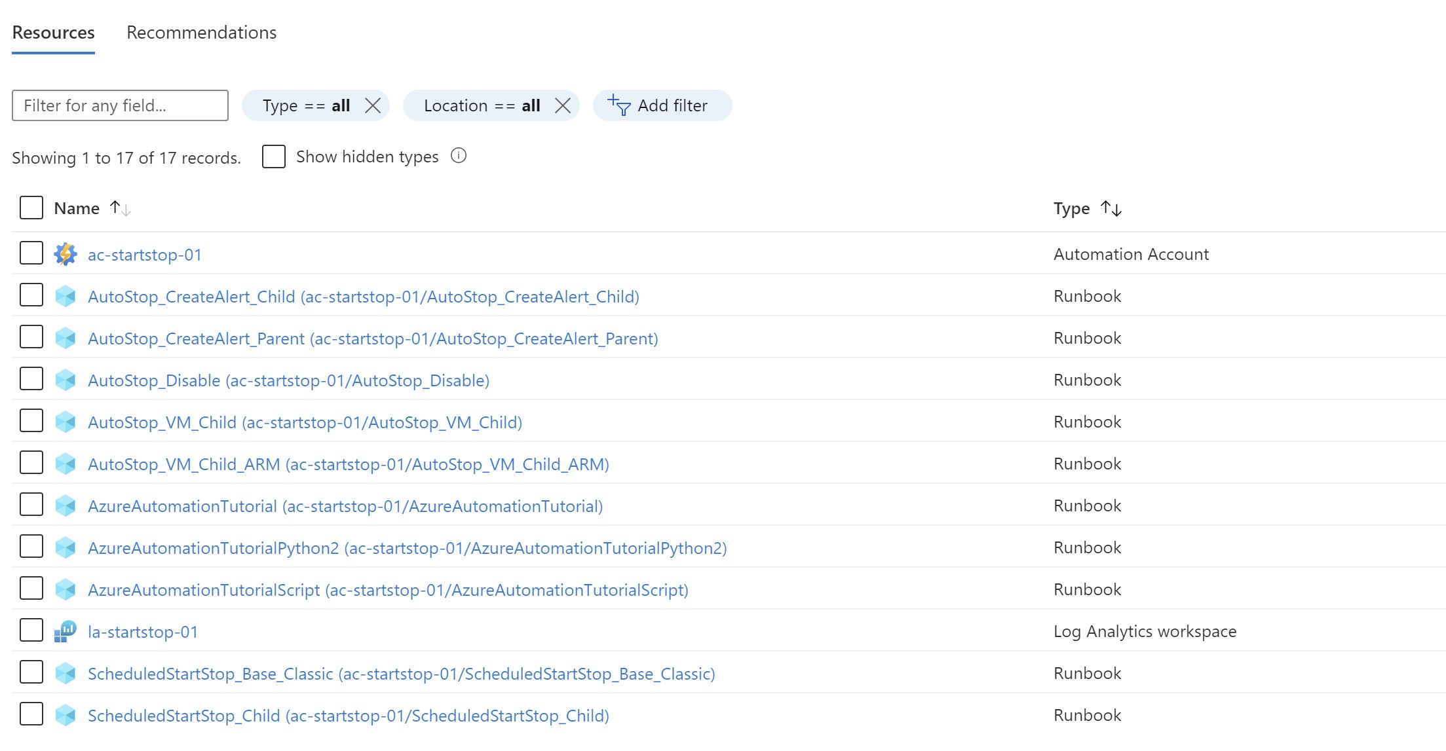Open the Type == all filter pill

click(306, 105)
